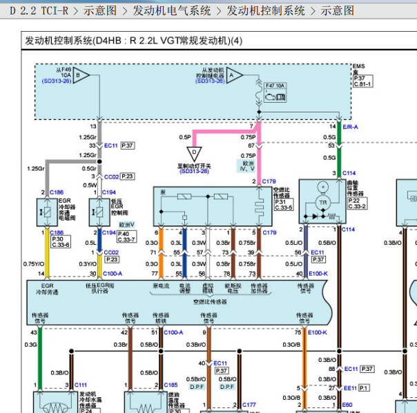Screen dimensions: 417x413
Task: Click the triangle D brake switch marker
Action: tap(194, 154)
